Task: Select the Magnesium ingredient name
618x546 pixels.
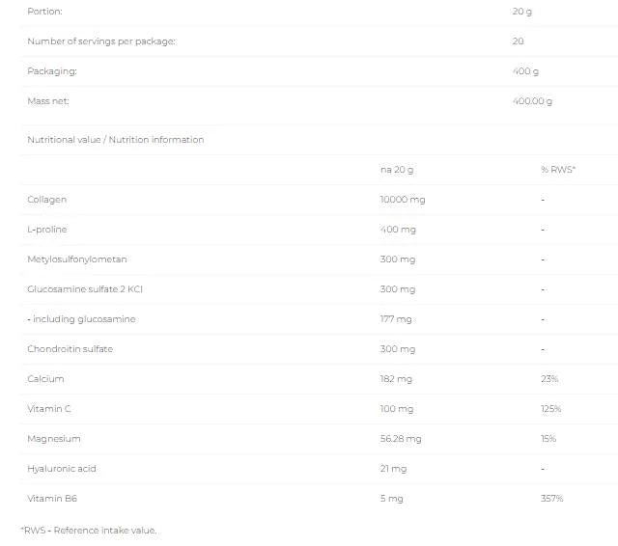Action: pos(53,439)
